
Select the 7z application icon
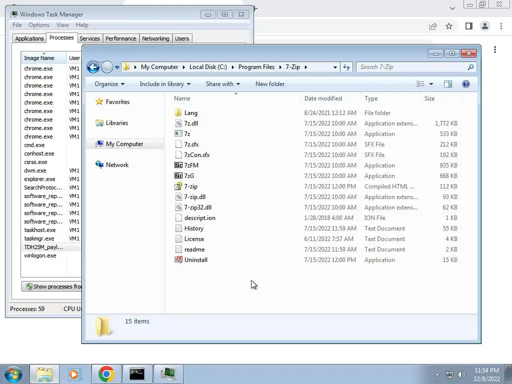coord(178,133)
